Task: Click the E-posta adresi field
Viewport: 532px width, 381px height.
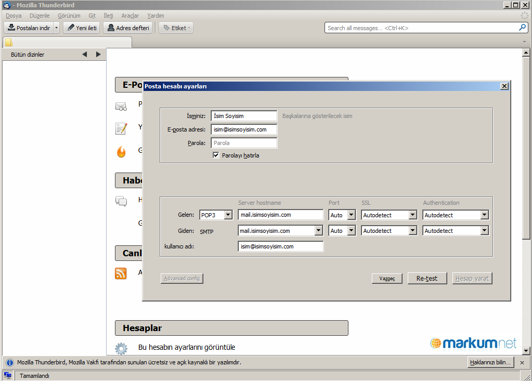Action: click(244, 129)
